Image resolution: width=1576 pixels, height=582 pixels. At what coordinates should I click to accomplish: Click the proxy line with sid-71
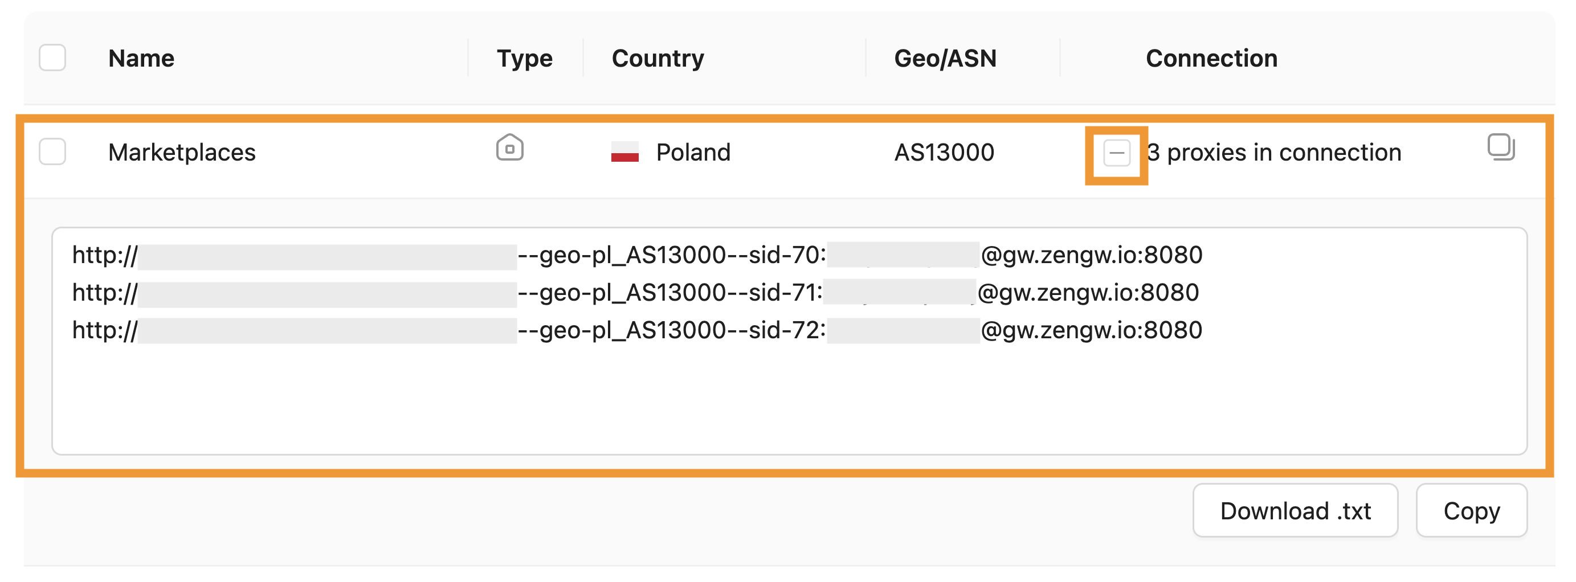point(636,293)
